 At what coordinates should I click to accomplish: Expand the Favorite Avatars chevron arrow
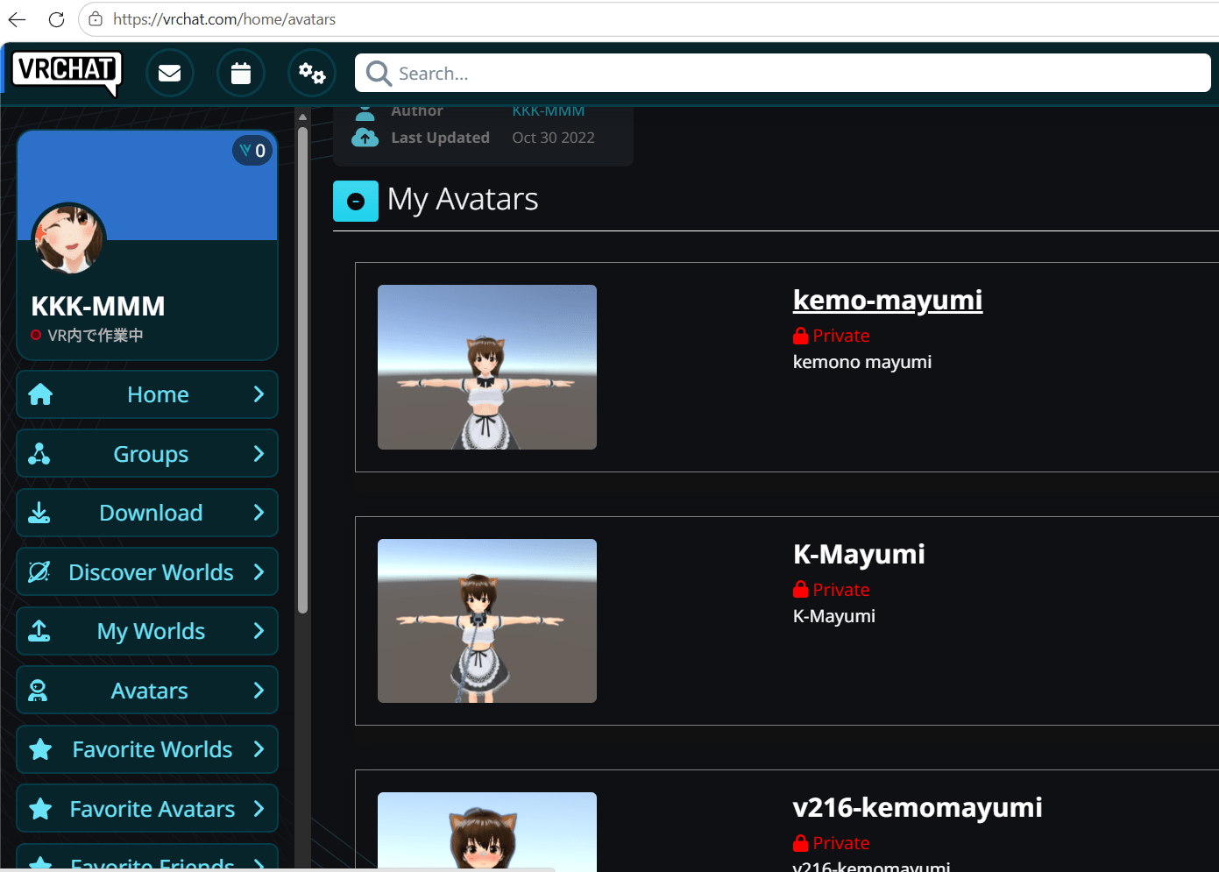[259, 809]
